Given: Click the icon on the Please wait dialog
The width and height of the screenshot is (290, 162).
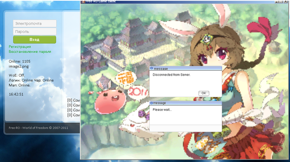Looking at the screenshot, I should pos(152,103).
